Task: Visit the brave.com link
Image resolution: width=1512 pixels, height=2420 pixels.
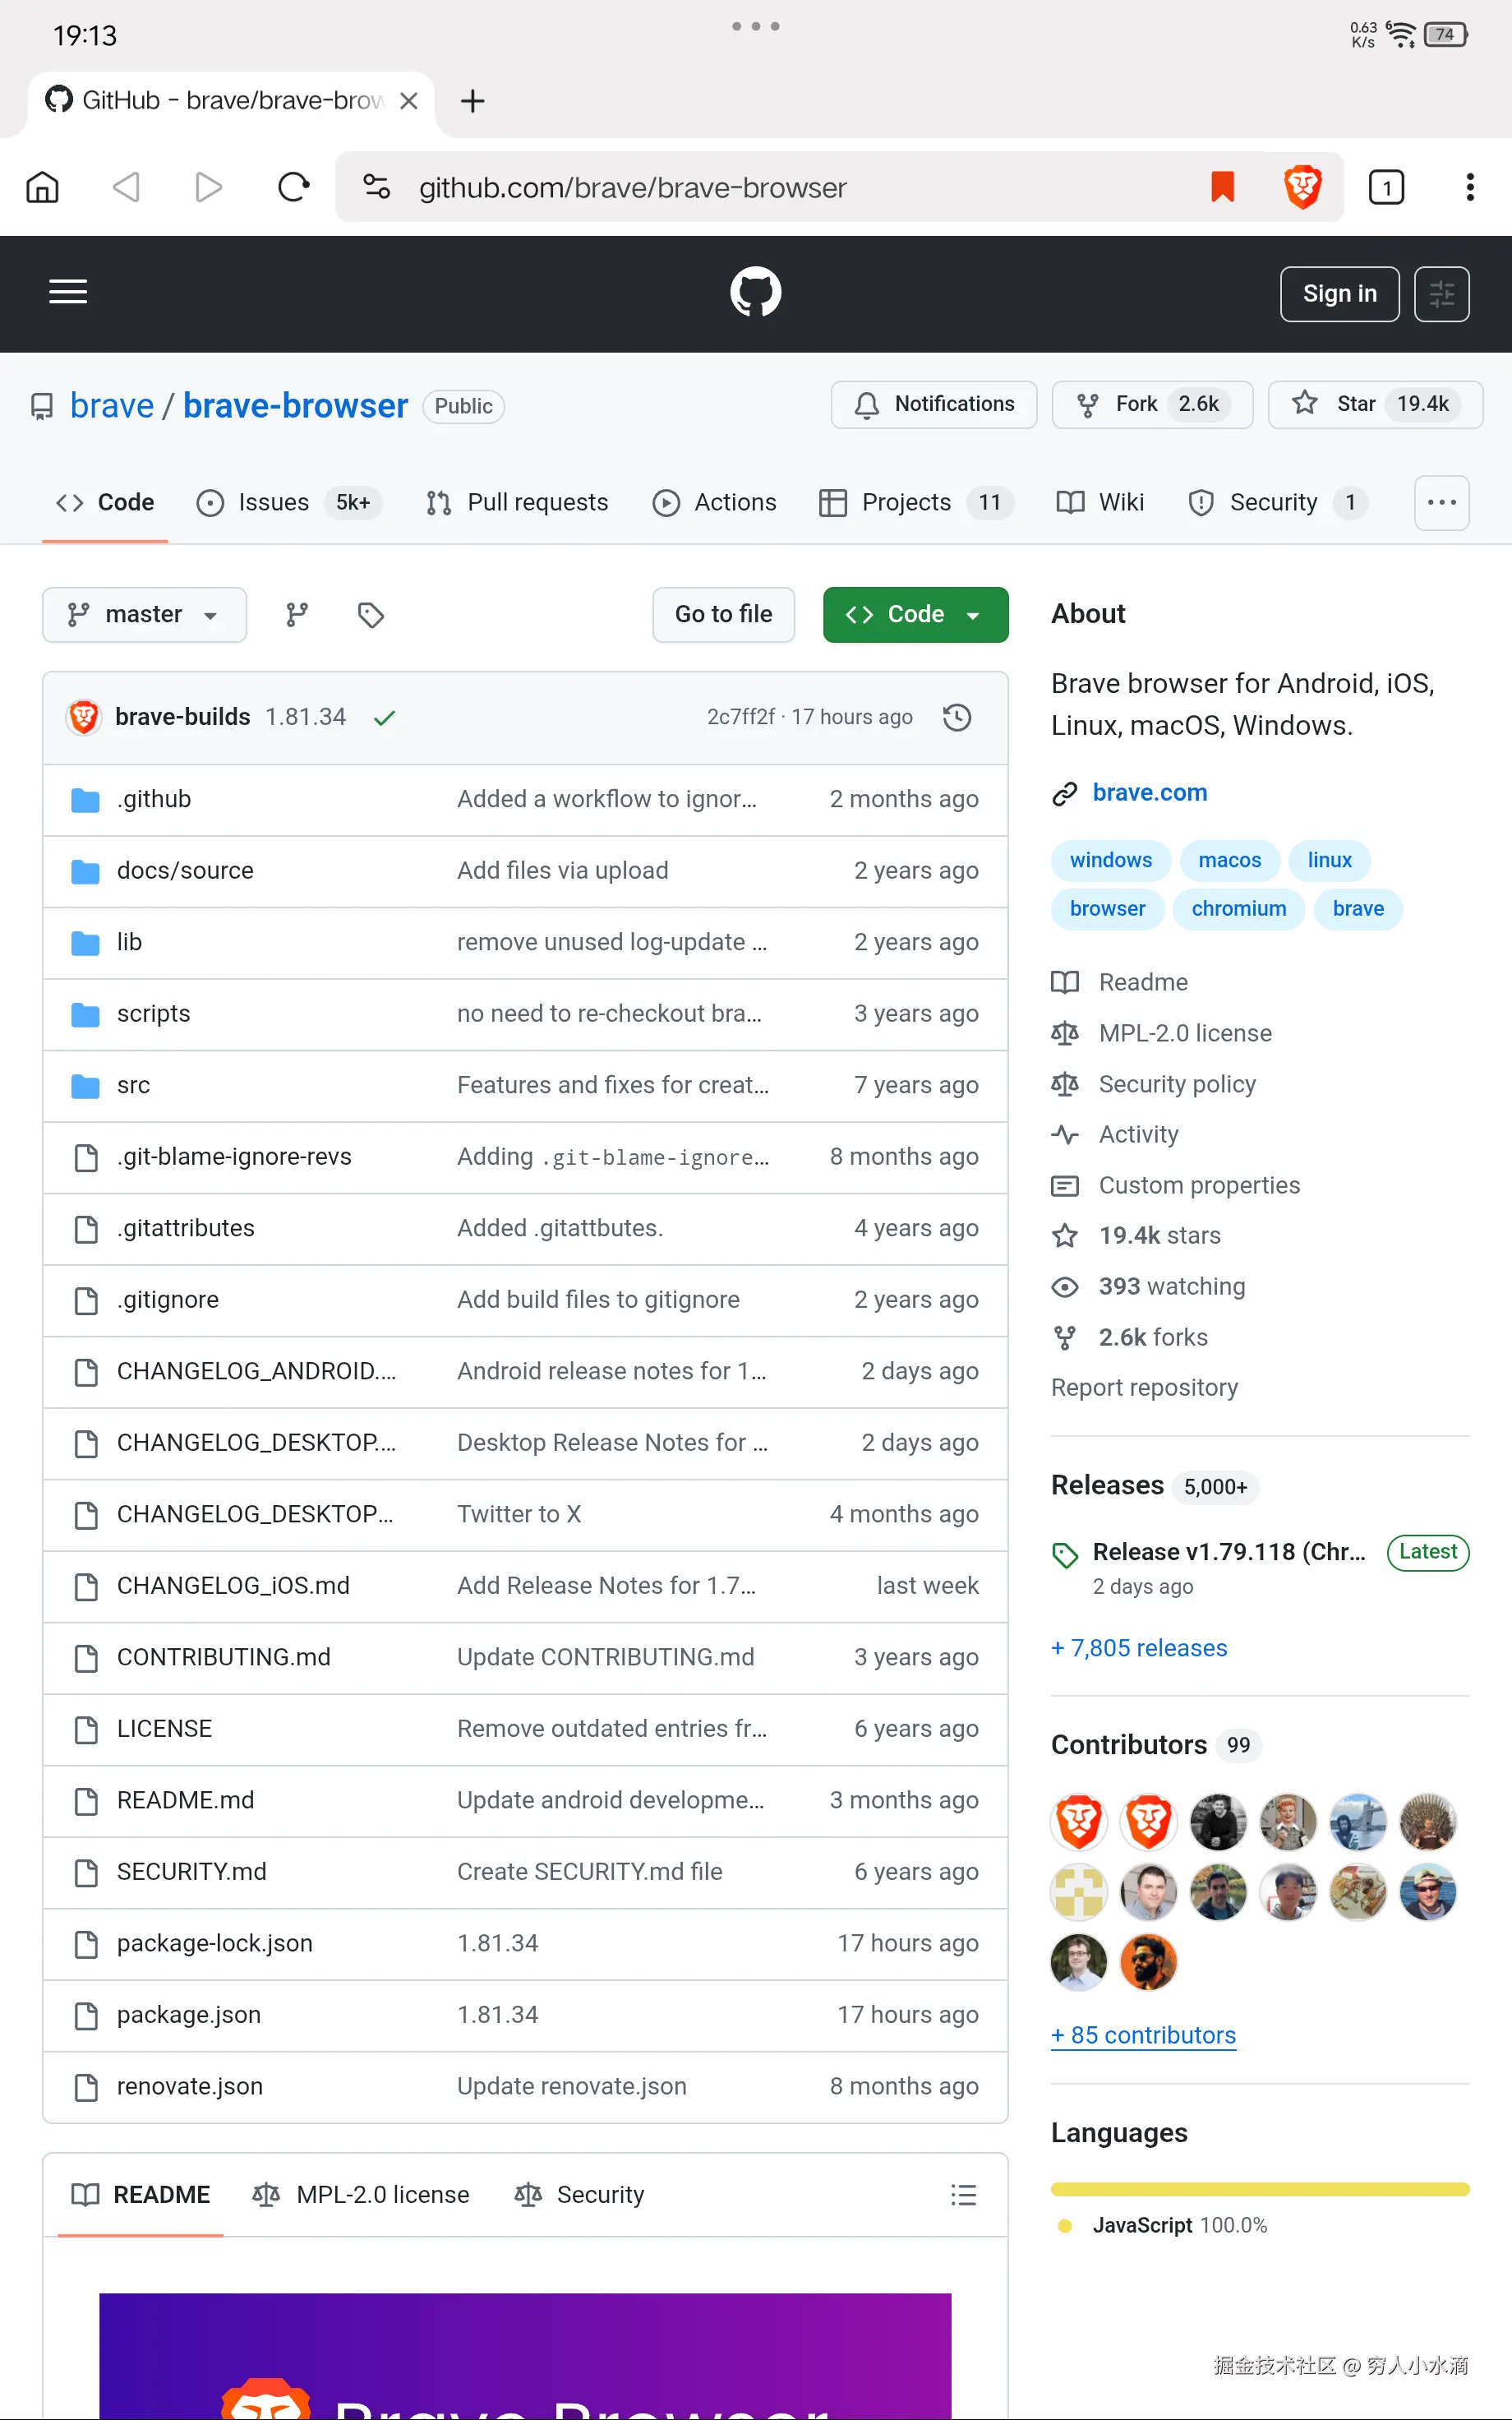Action: [1149, 792]
